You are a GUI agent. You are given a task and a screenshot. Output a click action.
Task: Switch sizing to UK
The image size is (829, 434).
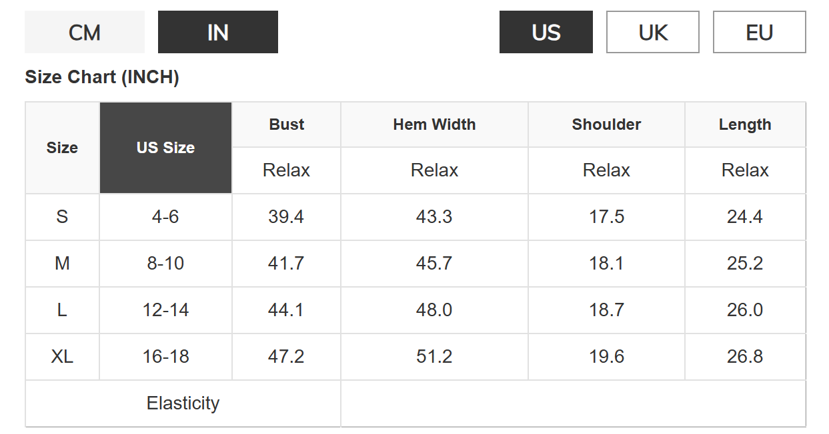653,32
